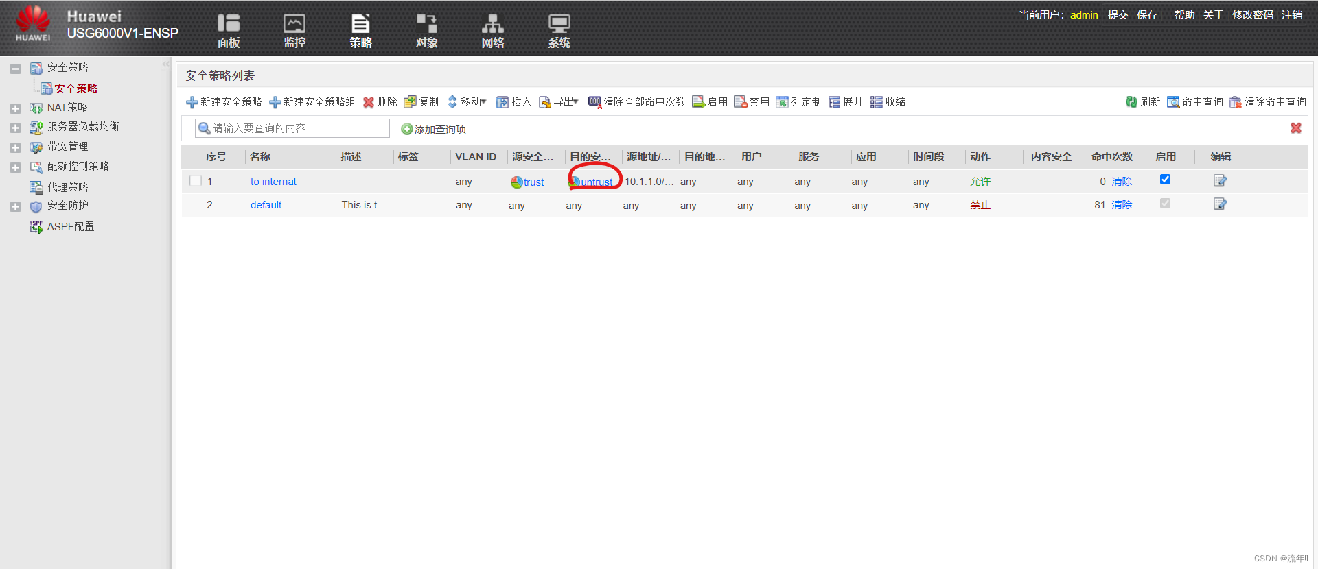Click 修改密码 change password
1318x569 pixels.
(1253, 14)
